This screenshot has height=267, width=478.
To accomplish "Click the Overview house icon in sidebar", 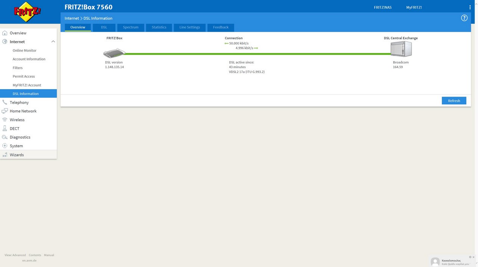I will [5, 33].
